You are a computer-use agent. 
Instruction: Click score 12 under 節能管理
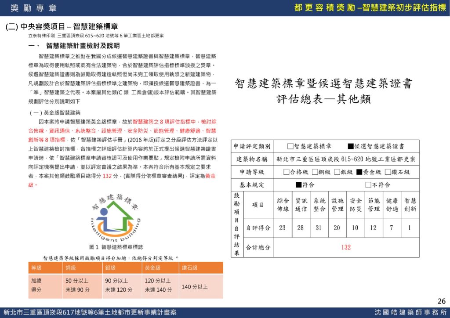(373, 228)
